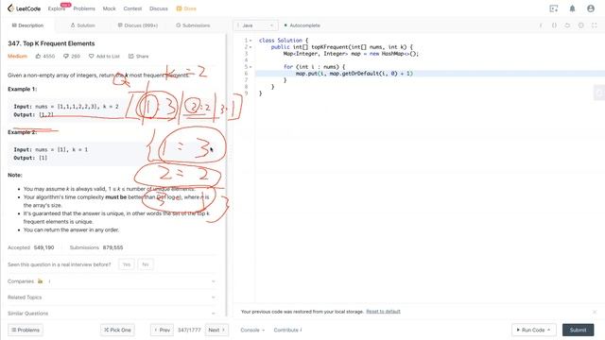Click the editor info icon beside braces
The width and height of the screenshot is (605, 340).
click(541, 25)
